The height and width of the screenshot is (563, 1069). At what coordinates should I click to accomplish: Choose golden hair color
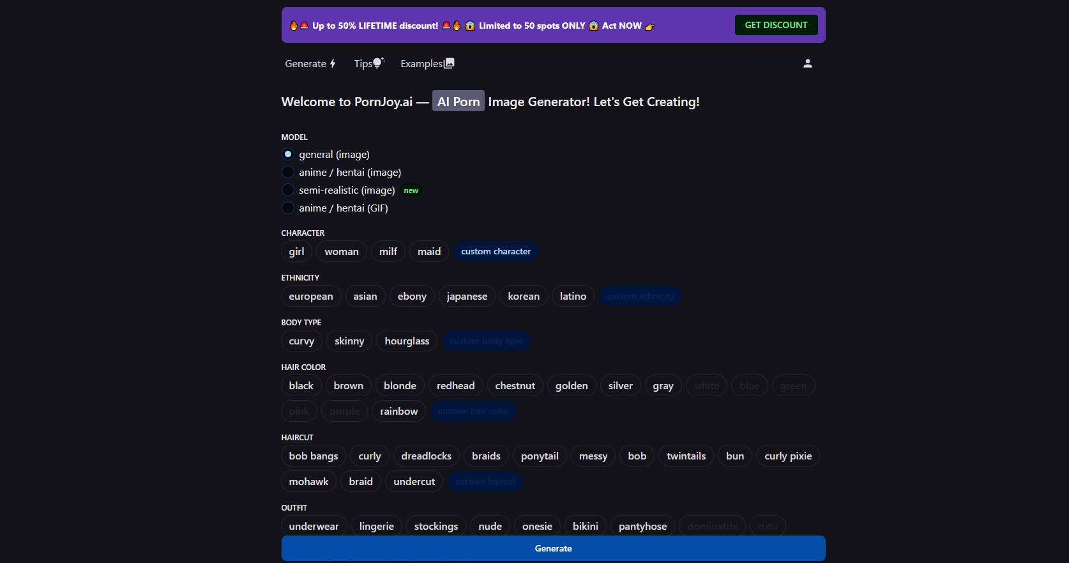572,385
